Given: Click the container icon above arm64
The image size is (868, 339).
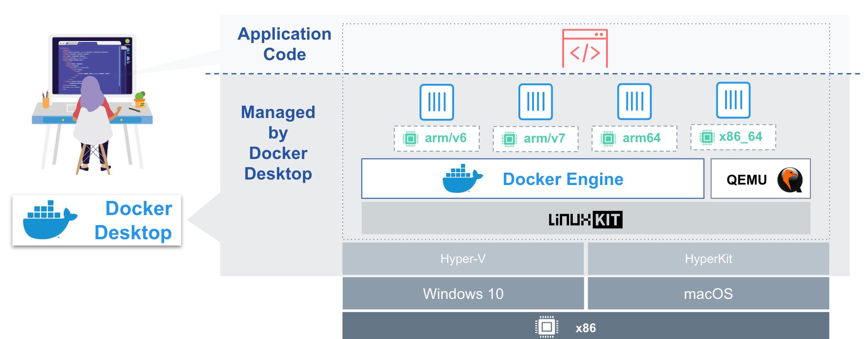Looking at the screenshot, I should [x=634, y=102].
